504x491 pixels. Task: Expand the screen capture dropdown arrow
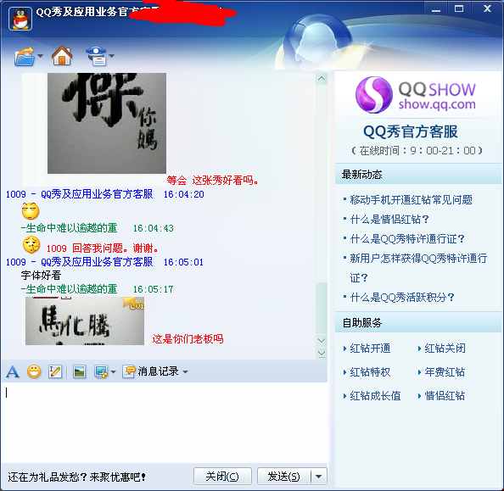(x=113, y=372)
